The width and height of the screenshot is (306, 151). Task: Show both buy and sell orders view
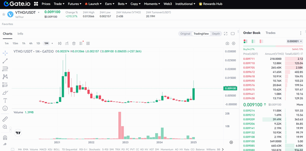click(245, 41)
